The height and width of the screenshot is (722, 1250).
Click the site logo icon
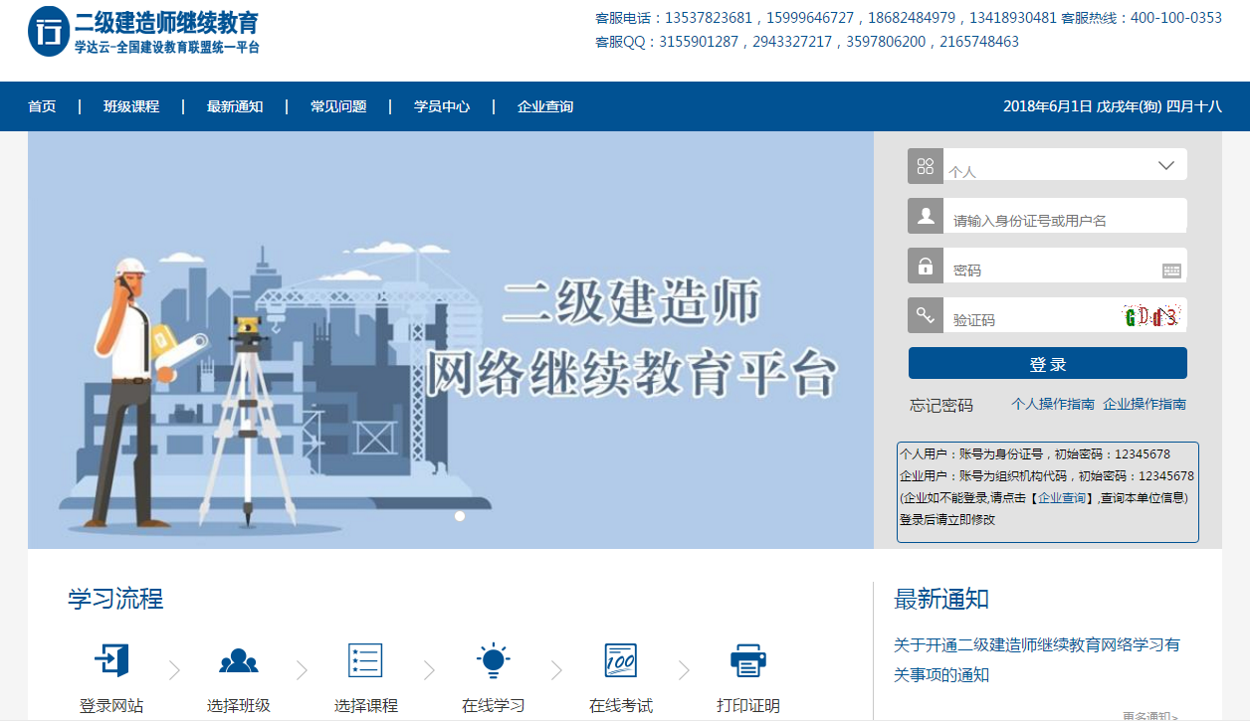click(x=49, y=31)
